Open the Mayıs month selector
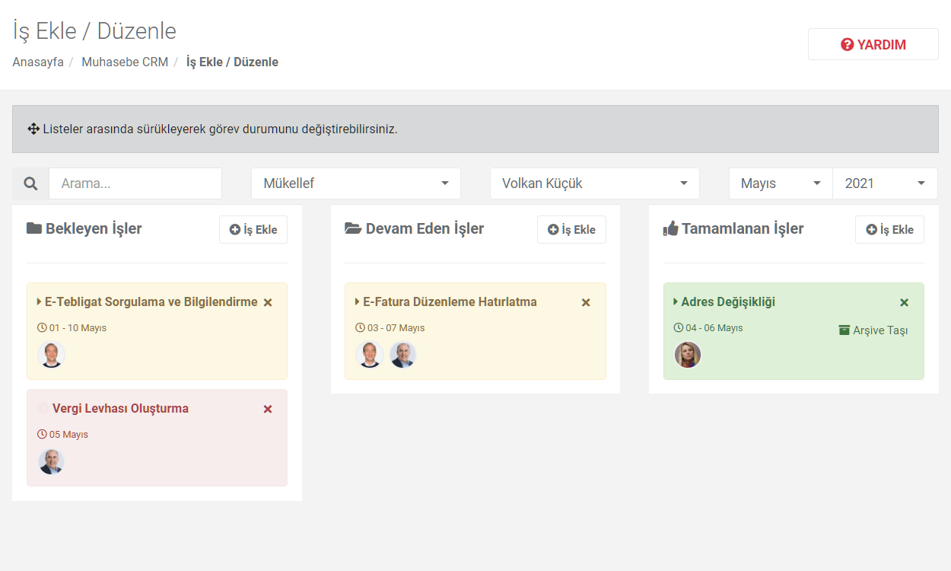The width and height of the screenshot is (951, 571). (x=781, y=183)
